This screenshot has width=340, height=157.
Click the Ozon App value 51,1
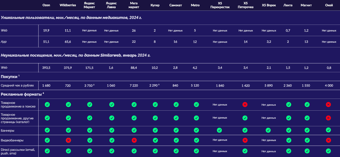coord(46,42)
